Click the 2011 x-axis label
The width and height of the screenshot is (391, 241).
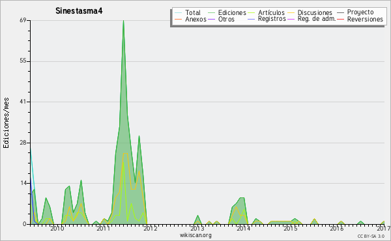click(104, 228)
